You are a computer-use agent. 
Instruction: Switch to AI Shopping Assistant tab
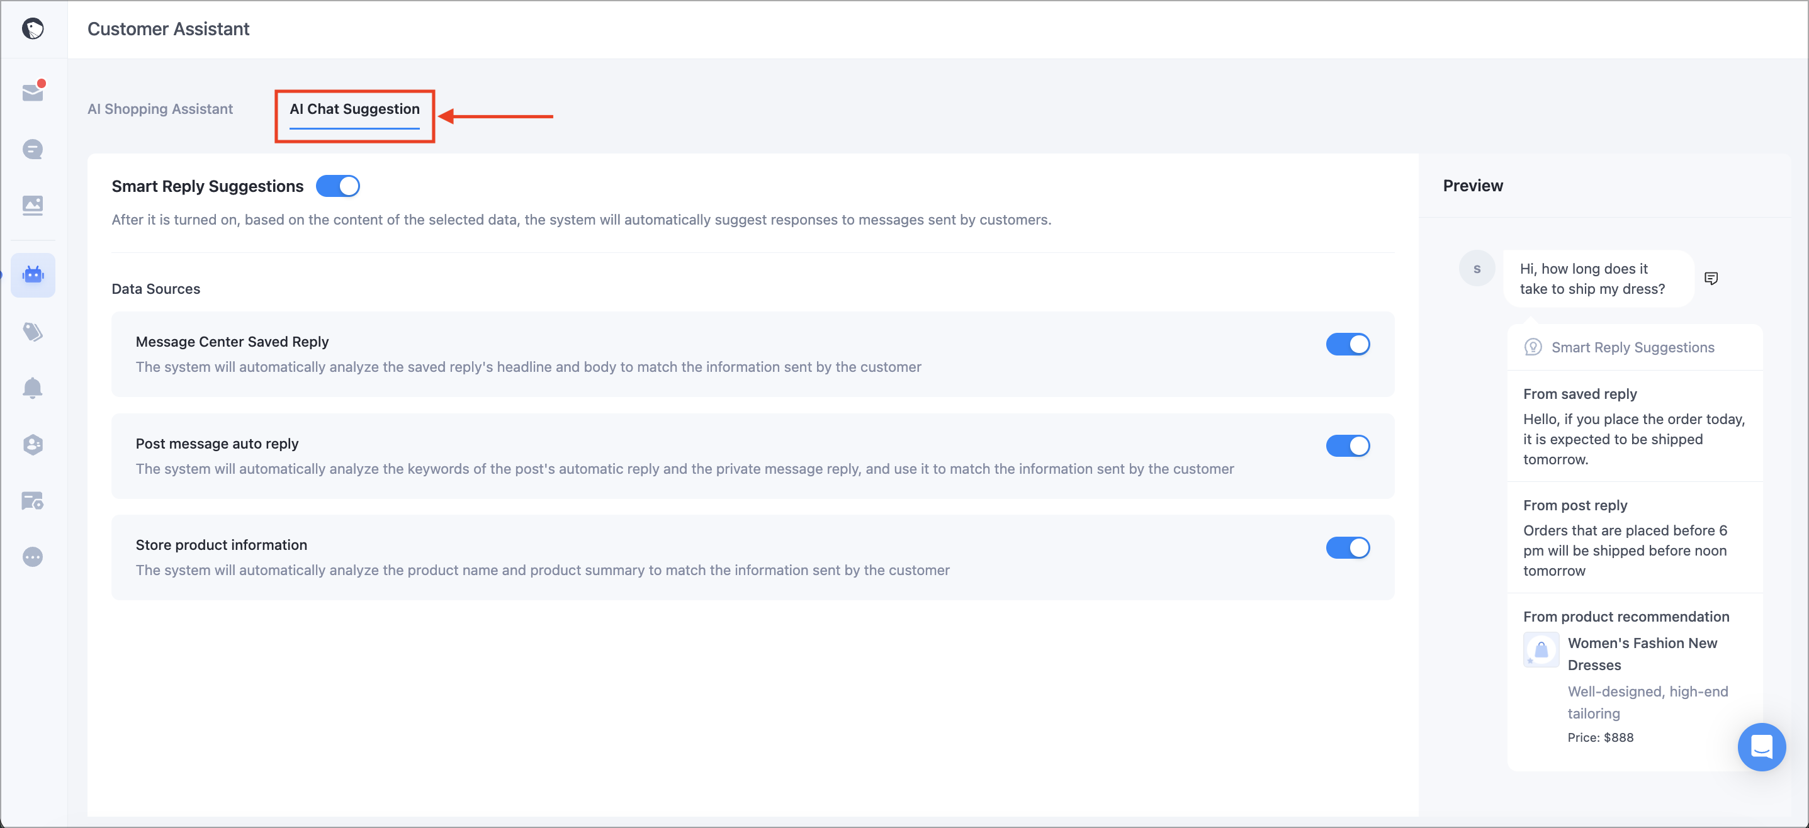(160, 109)
